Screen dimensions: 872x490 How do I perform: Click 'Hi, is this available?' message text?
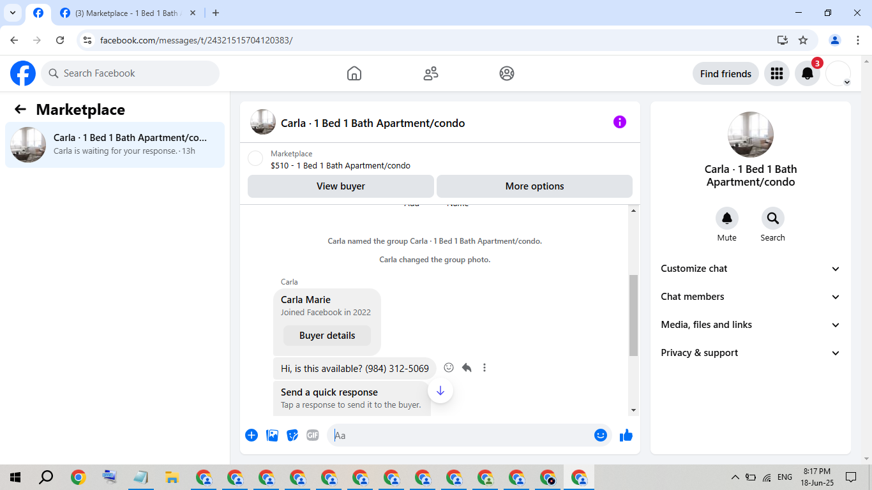tap(355, 368)
